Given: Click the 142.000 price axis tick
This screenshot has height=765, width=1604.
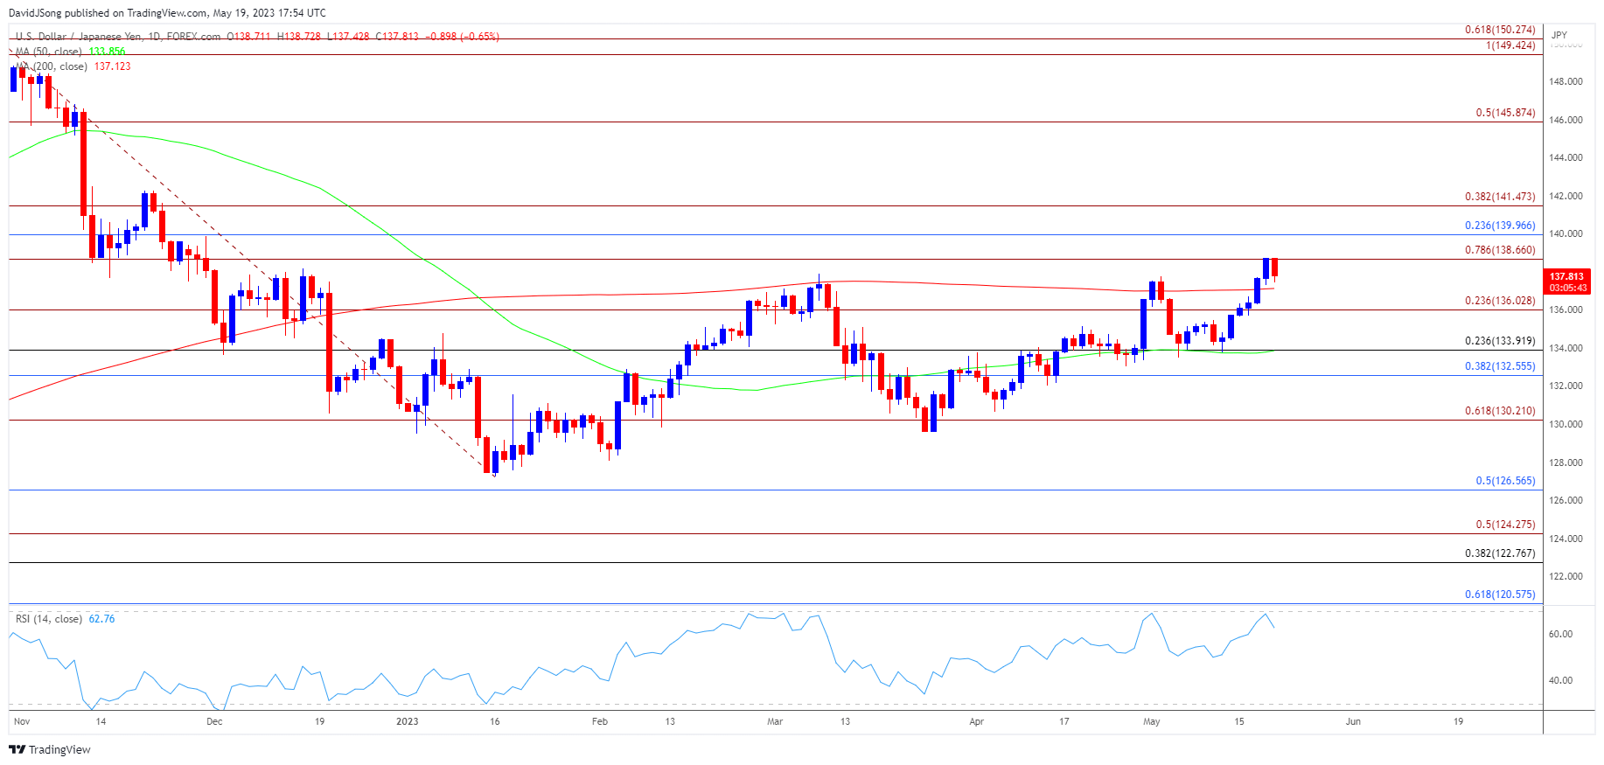Looking at the screenshot, I should tap(1566, 196).
